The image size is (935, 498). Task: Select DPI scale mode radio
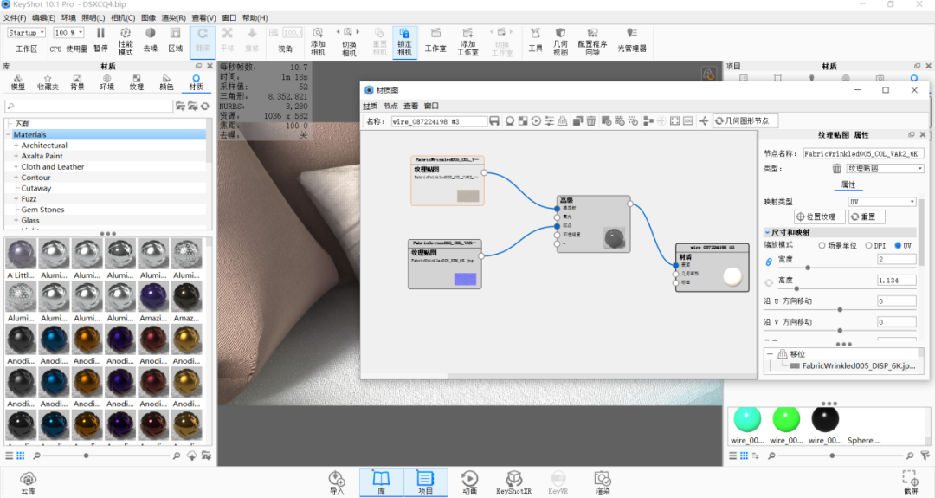868,246
